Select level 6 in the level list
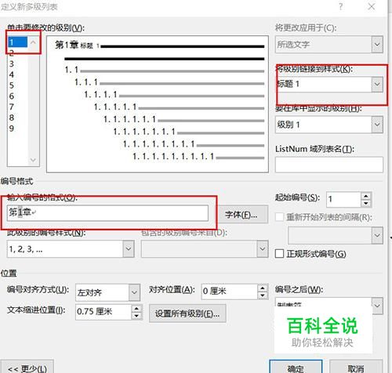392x373 pixels. [x=12, y=96]
